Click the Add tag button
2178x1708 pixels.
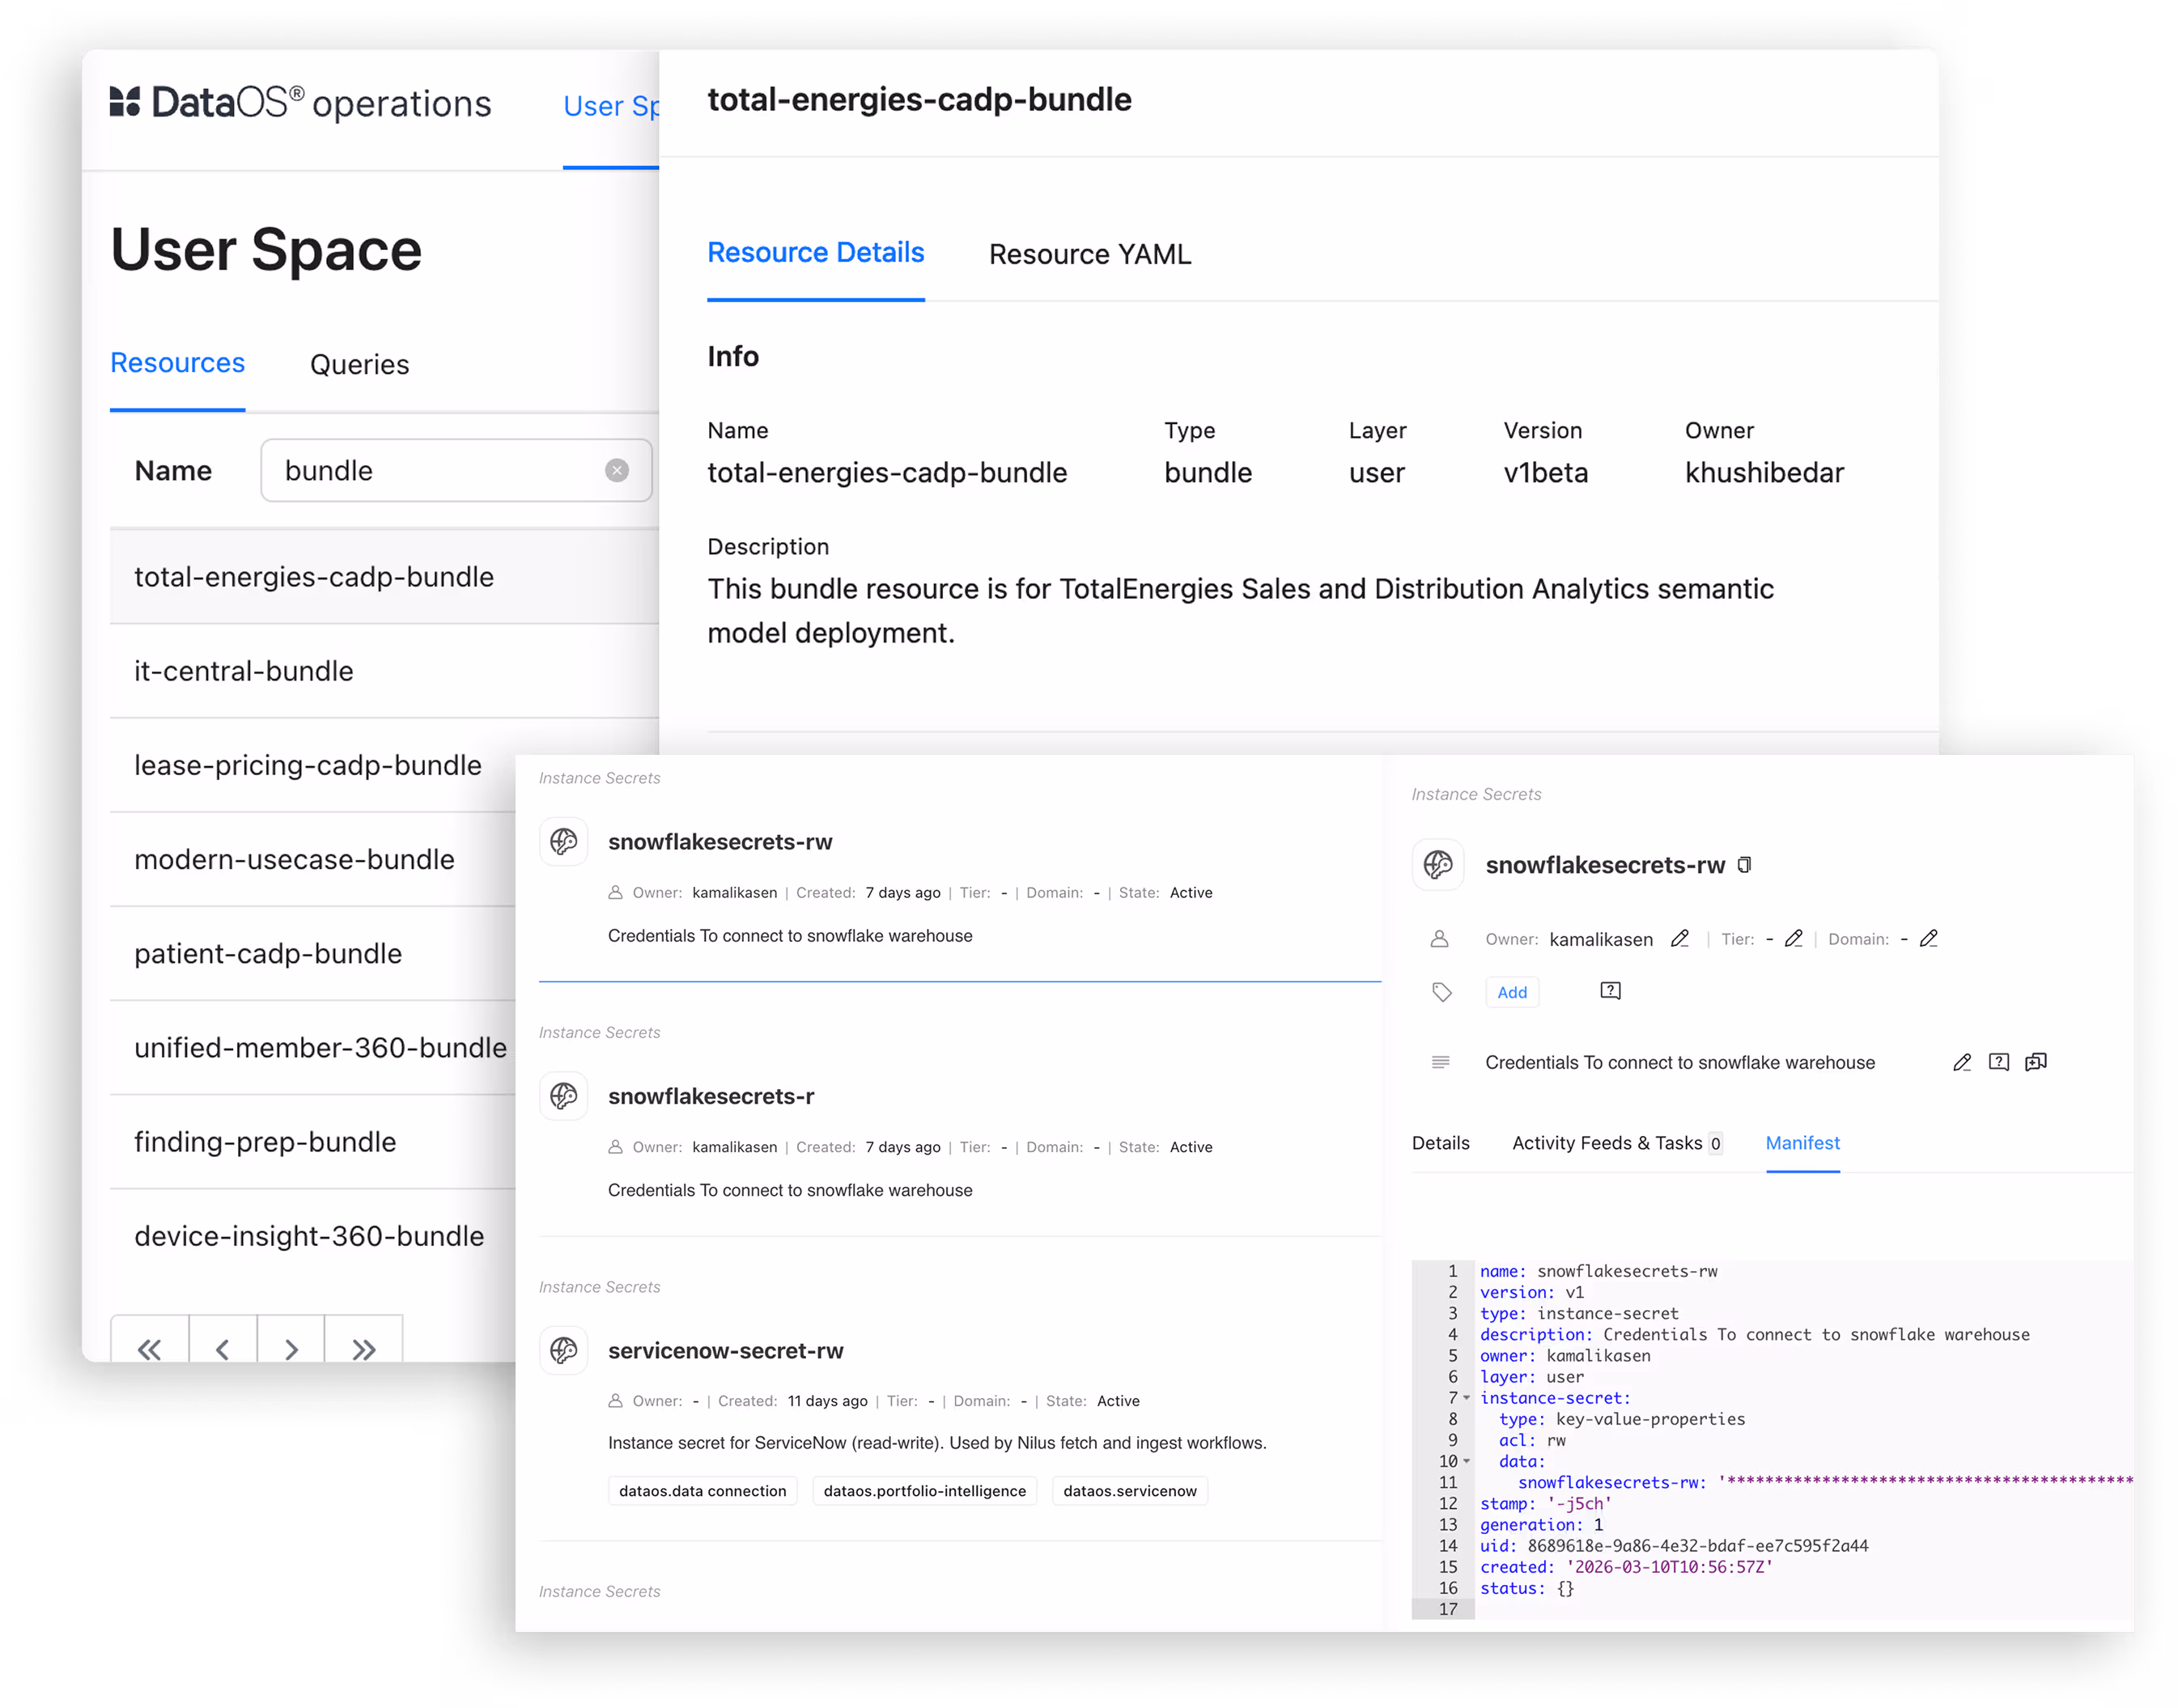(x=1511, y=992)
